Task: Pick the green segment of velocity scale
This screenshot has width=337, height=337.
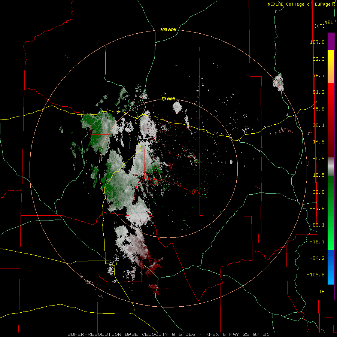Action: (331, 213)
